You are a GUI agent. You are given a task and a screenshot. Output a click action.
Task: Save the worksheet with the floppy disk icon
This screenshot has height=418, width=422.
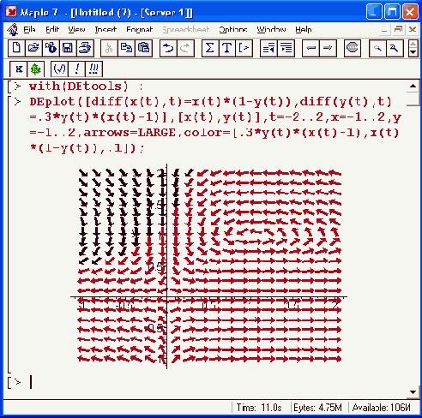[x=68, y=48]
